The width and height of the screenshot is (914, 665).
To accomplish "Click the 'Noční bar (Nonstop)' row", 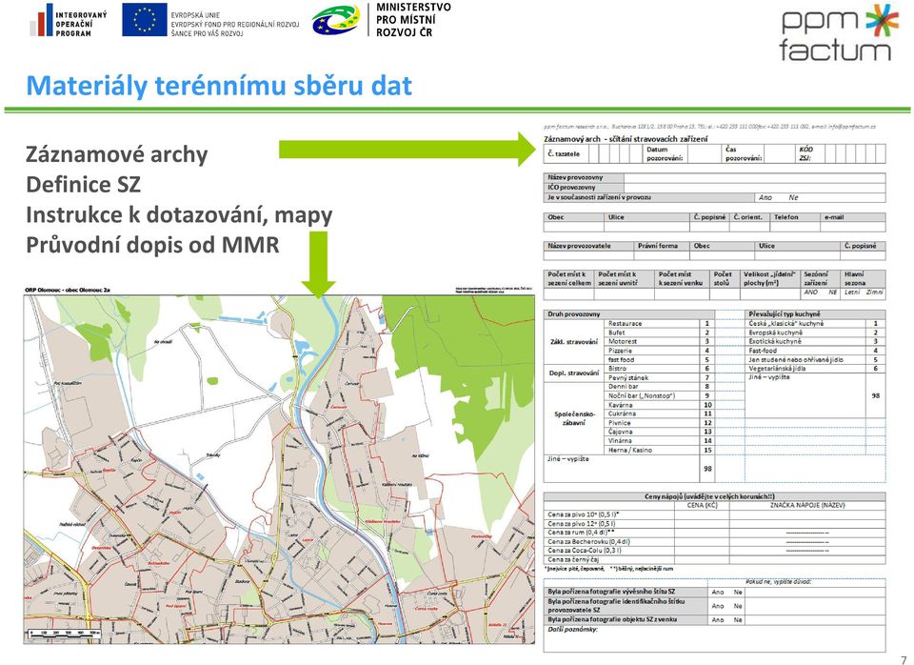I will (659, 395).
